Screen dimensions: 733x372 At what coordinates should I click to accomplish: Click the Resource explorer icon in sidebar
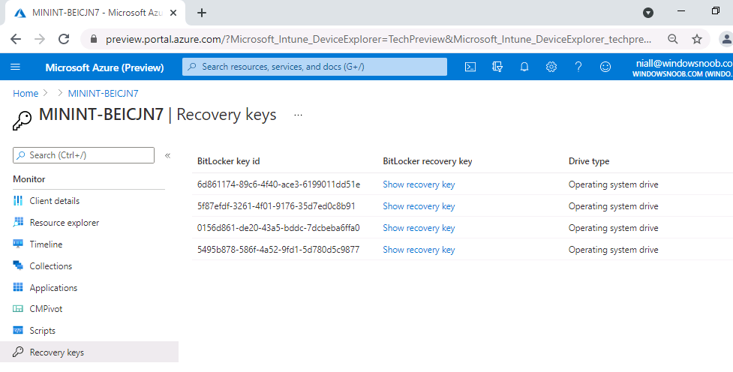pyautogui.click(x=18, y=223)
